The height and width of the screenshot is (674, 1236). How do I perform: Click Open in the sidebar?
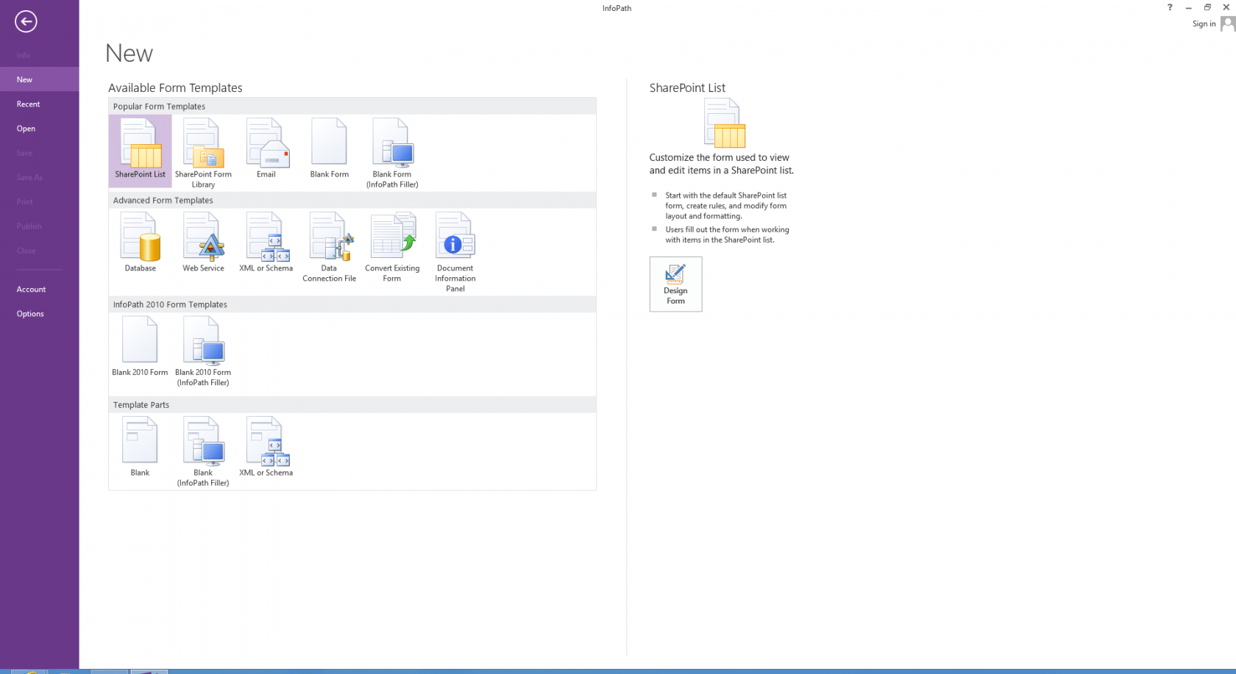pyautogui.click(x=39, y=129)
